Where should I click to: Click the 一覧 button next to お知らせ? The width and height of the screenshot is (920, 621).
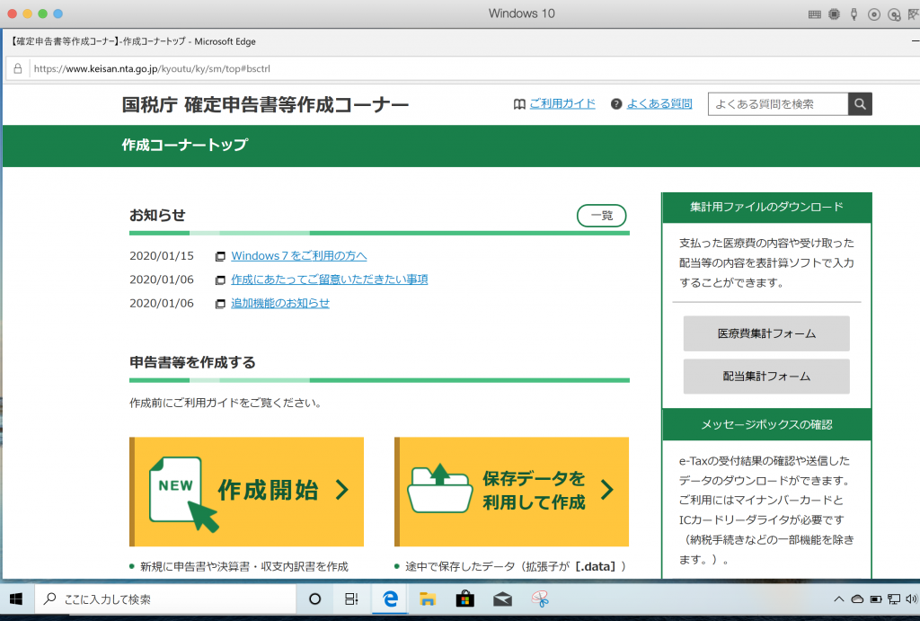pyautogui.click(x=601, y=216)
